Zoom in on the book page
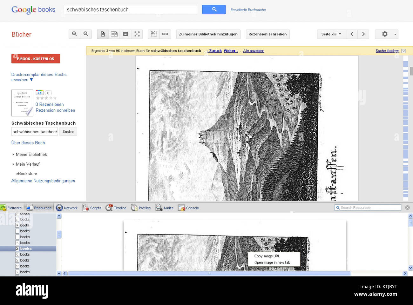 (x=74, y=34)
